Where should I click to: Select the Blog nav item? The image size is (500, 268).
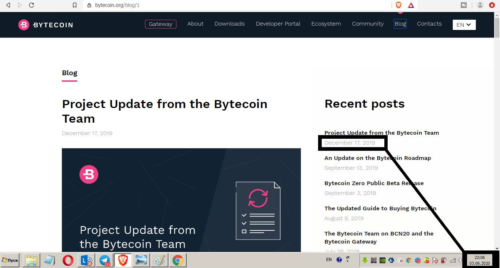pyautogui.click(x=400, y=24)
